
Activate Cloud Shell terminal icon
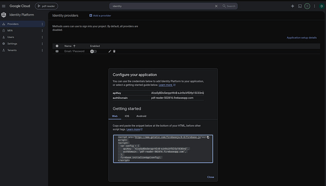tap(300, 6)
